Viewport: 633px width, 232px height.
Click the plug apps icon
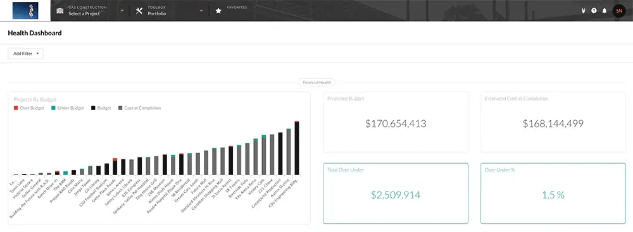click(584, 11)
